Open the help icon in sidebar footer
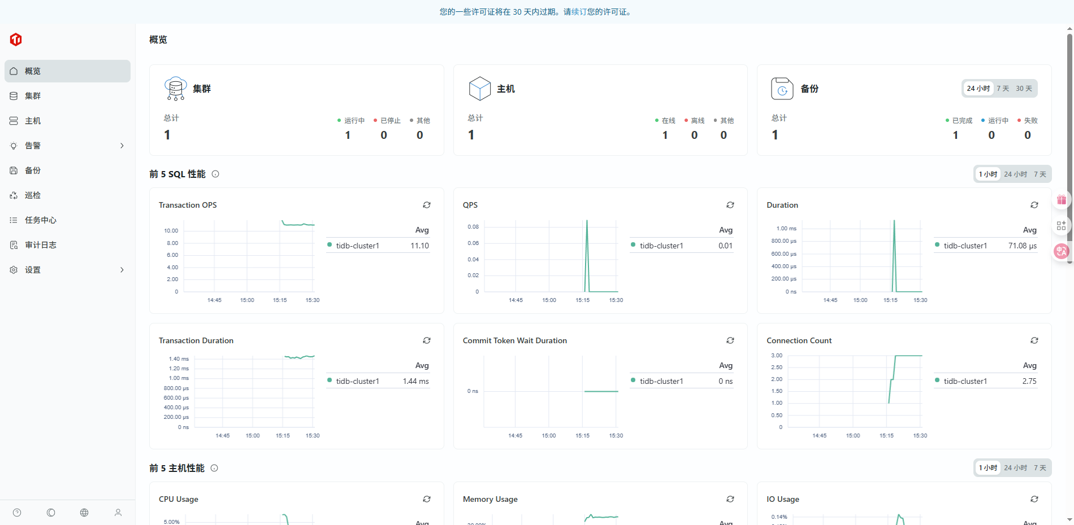The width and height of the screenshot is (1074, 525). tap(17, 513)
